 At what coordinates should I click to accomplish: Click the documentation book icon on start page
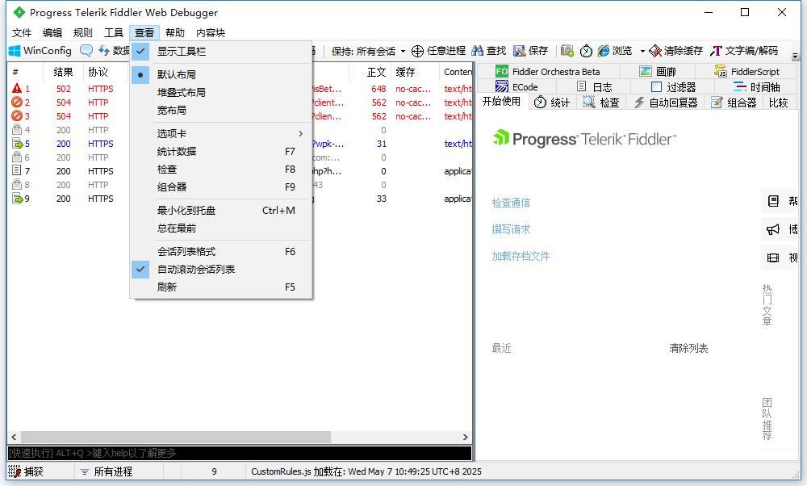click(773, 201)
